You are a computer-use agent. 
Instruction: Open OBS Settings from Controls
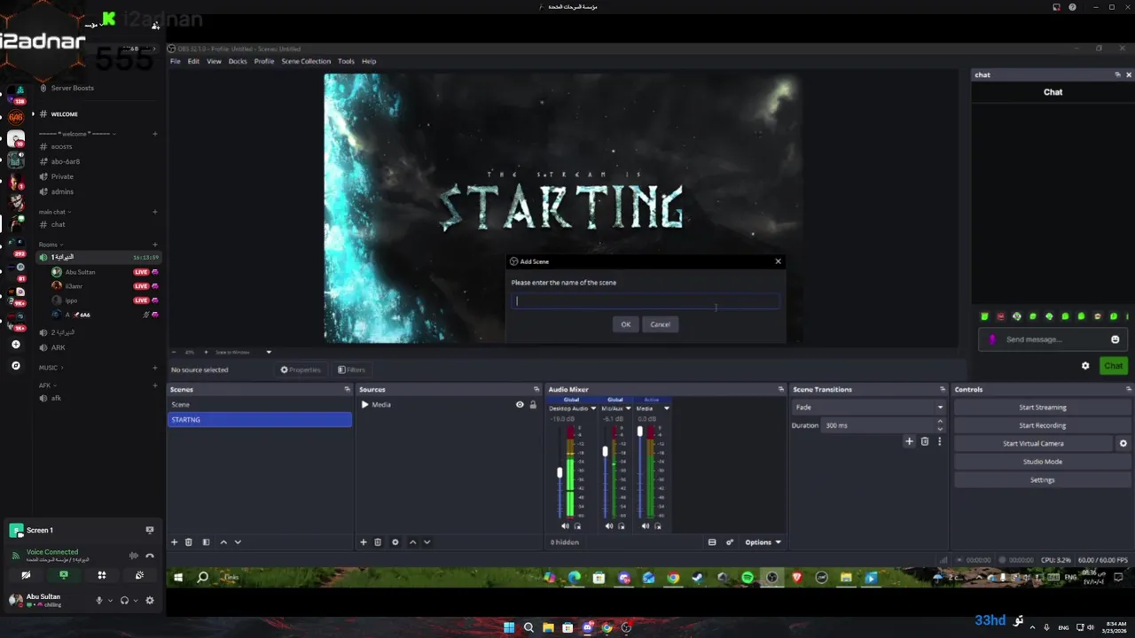[1043, 480]
